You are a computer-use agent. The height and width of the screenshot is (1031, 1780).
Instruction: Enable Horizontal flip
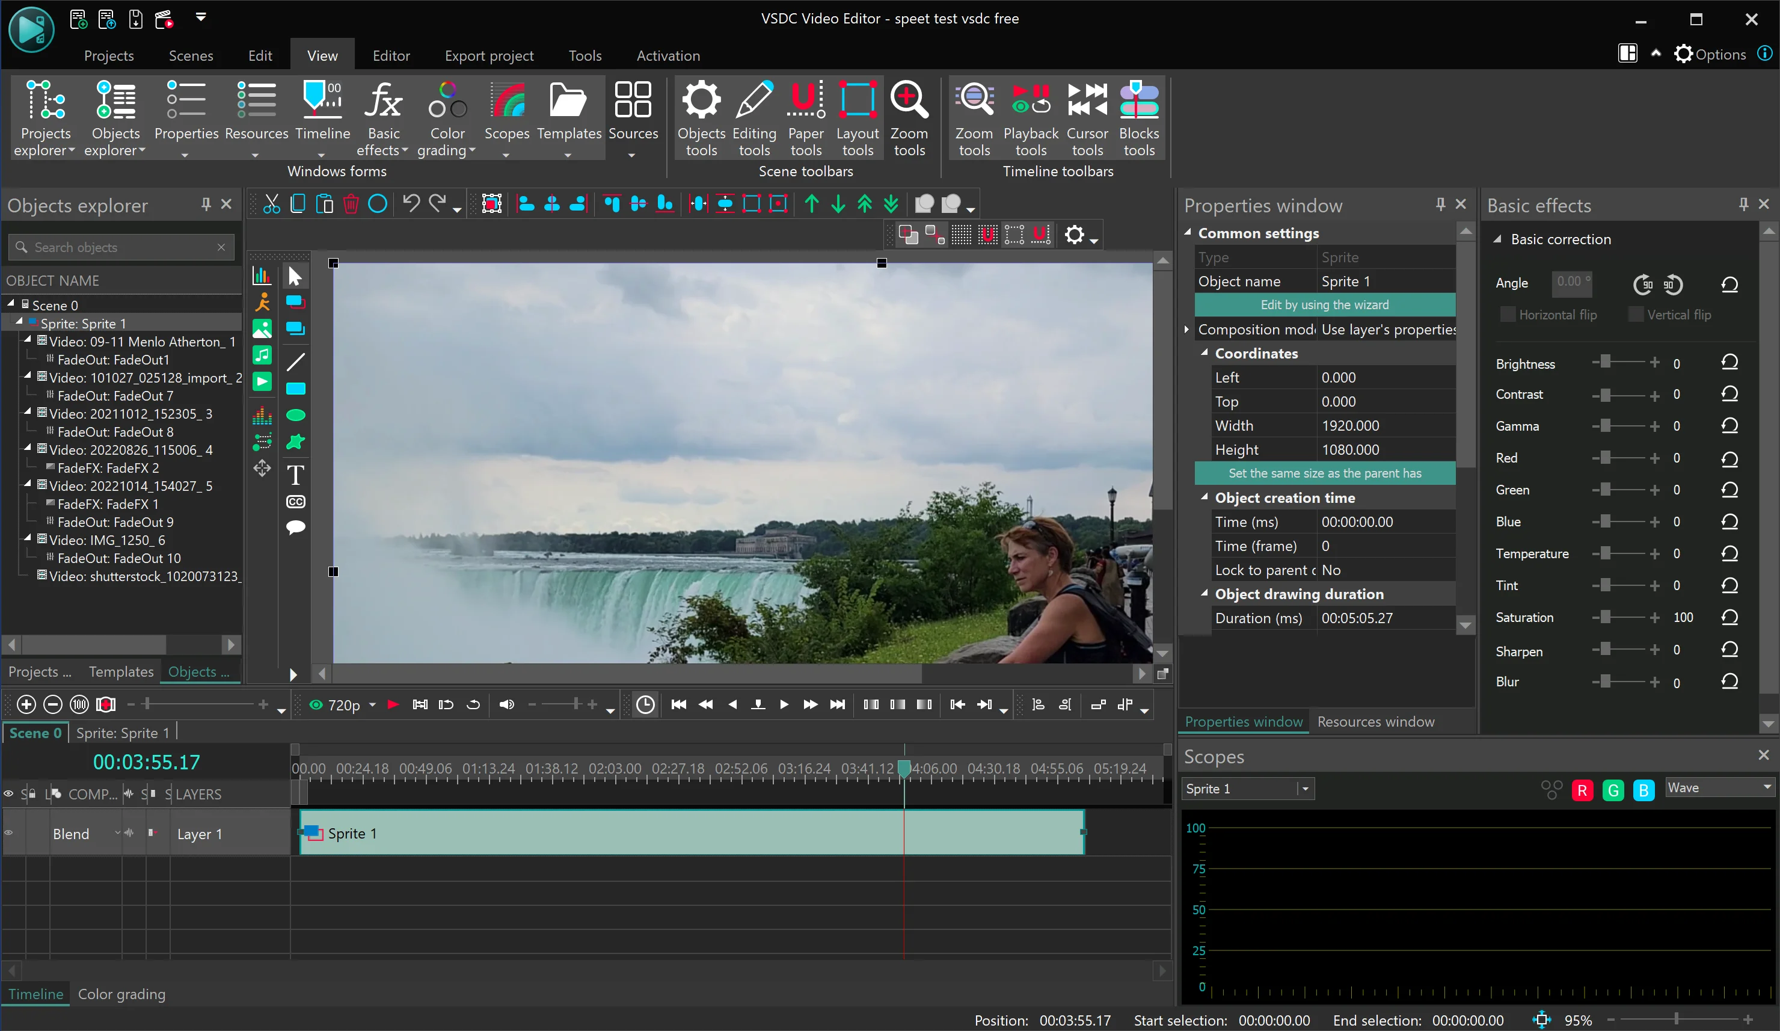pyautogui.click(x=1509, y=315)
